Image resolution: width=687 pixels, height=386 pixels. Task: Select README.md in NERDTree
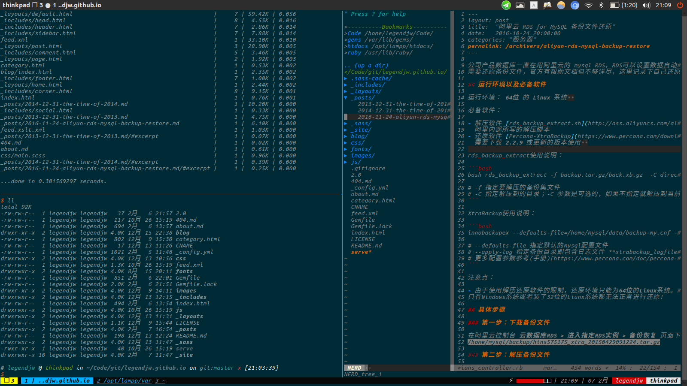[366, 246]
